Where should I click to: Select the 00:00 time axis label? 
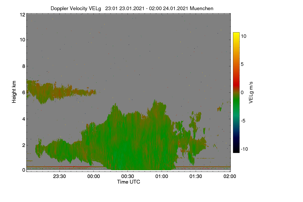(x=93, y=176)
